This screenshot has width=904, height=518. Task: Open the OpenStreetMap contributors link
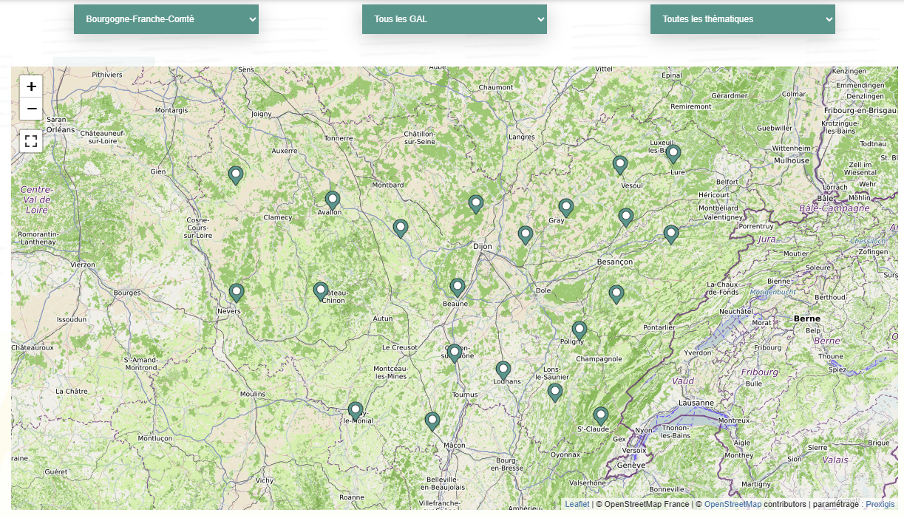[733, 504]
